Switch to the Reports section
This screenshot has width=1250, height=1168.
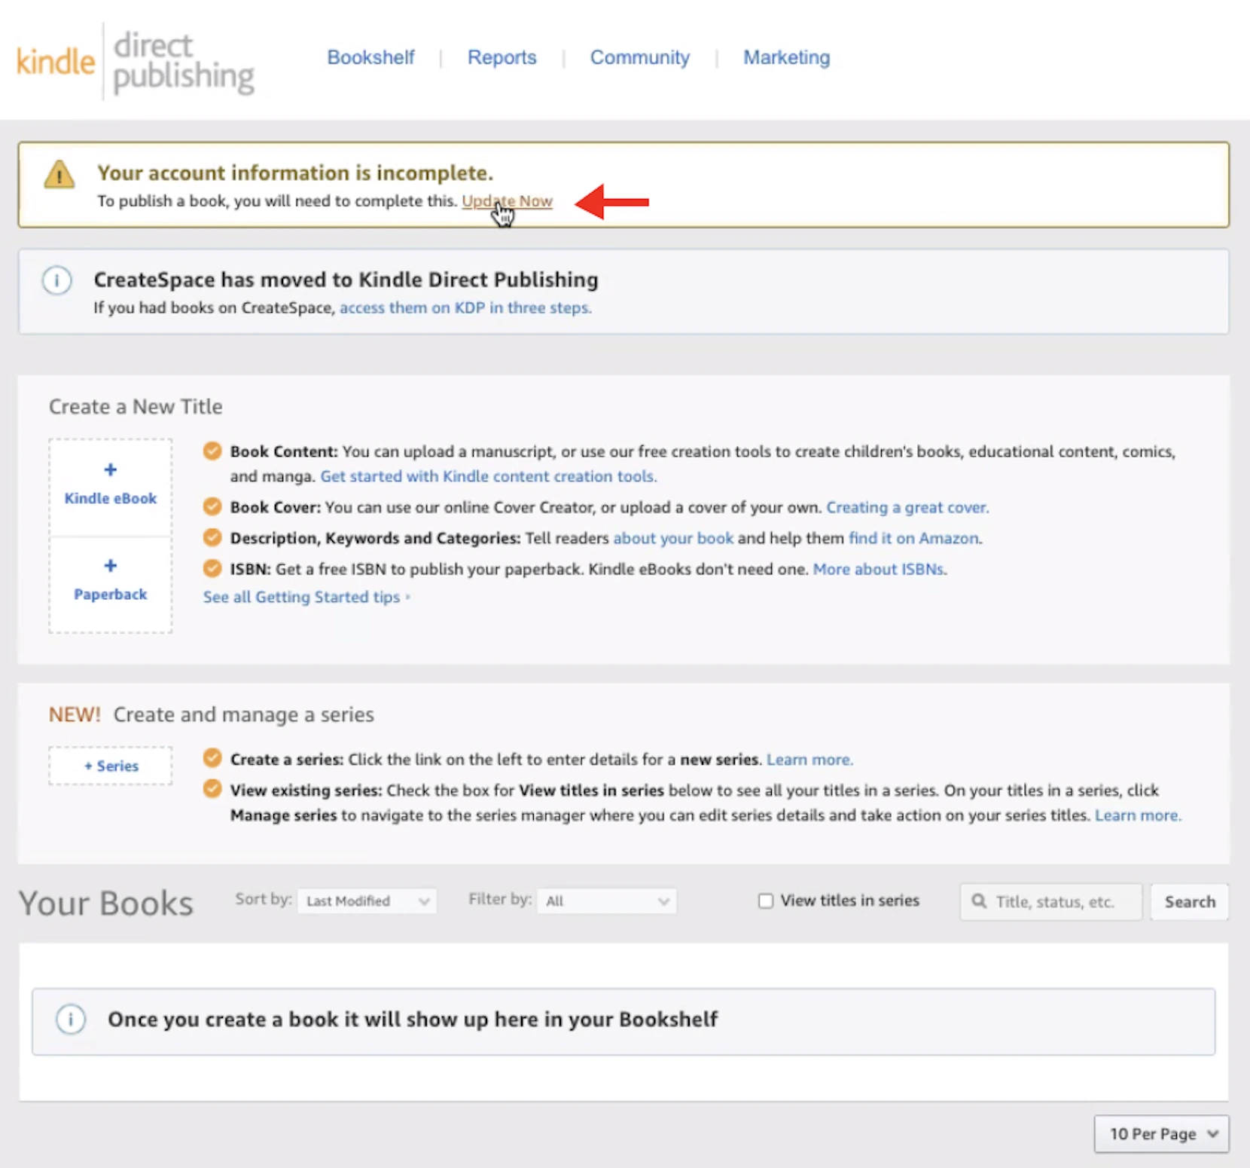[x=502, y=58]
